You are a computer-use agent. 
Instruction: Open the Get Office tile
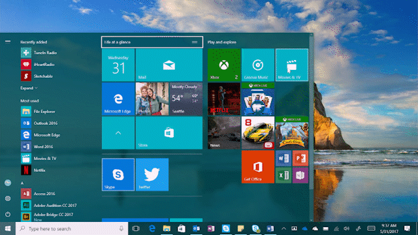click(258, 167)
